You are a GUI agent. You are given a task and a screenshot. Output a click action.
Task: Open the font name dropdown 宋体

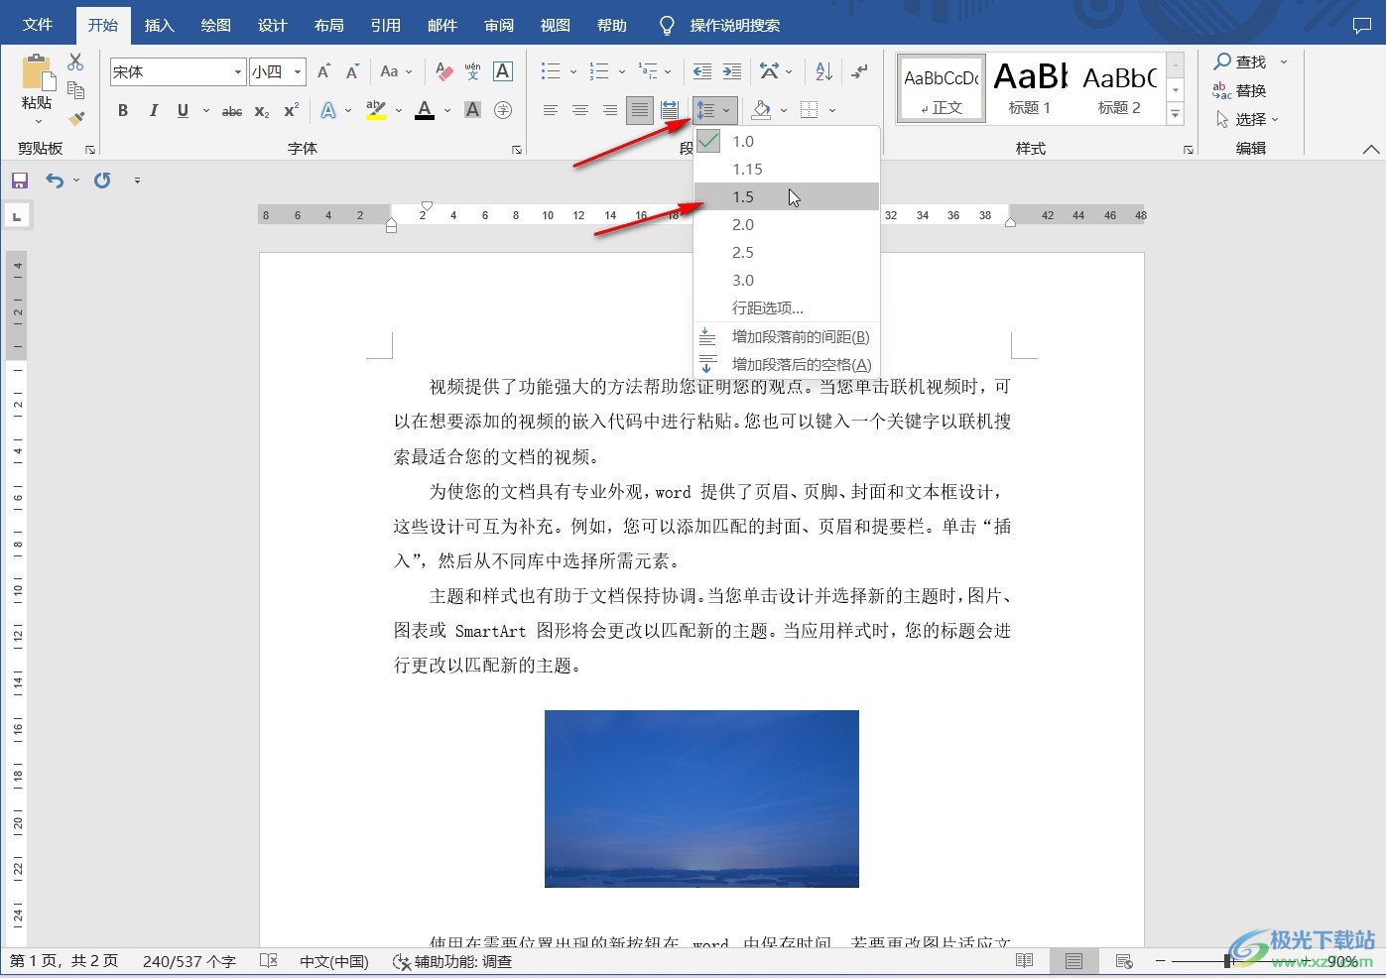238,71
